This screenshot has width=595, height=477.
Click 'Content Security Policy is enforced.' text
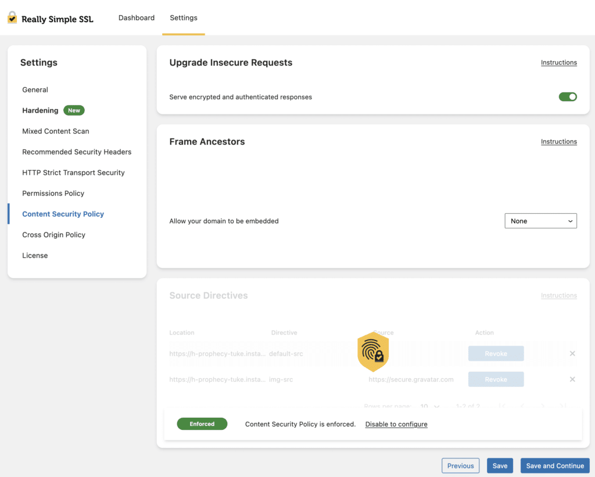coord(300,424)
